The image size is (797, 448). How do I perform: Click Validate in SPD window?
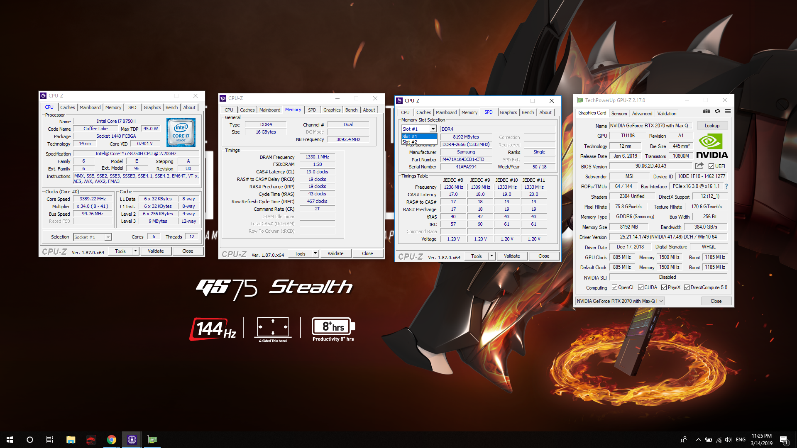pos(512,256)
